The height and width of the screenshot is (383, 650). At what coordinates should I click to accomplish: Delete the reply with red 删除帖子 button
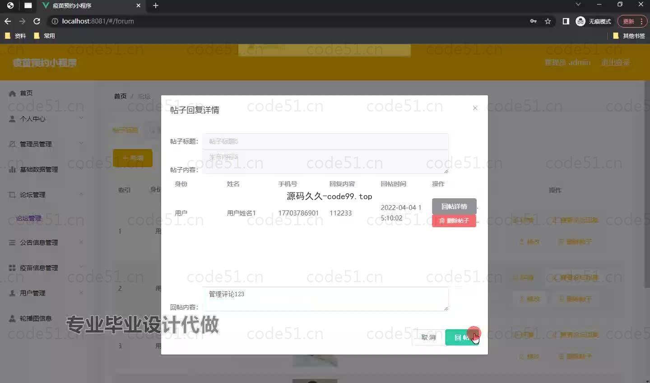(x=454, y=220)
